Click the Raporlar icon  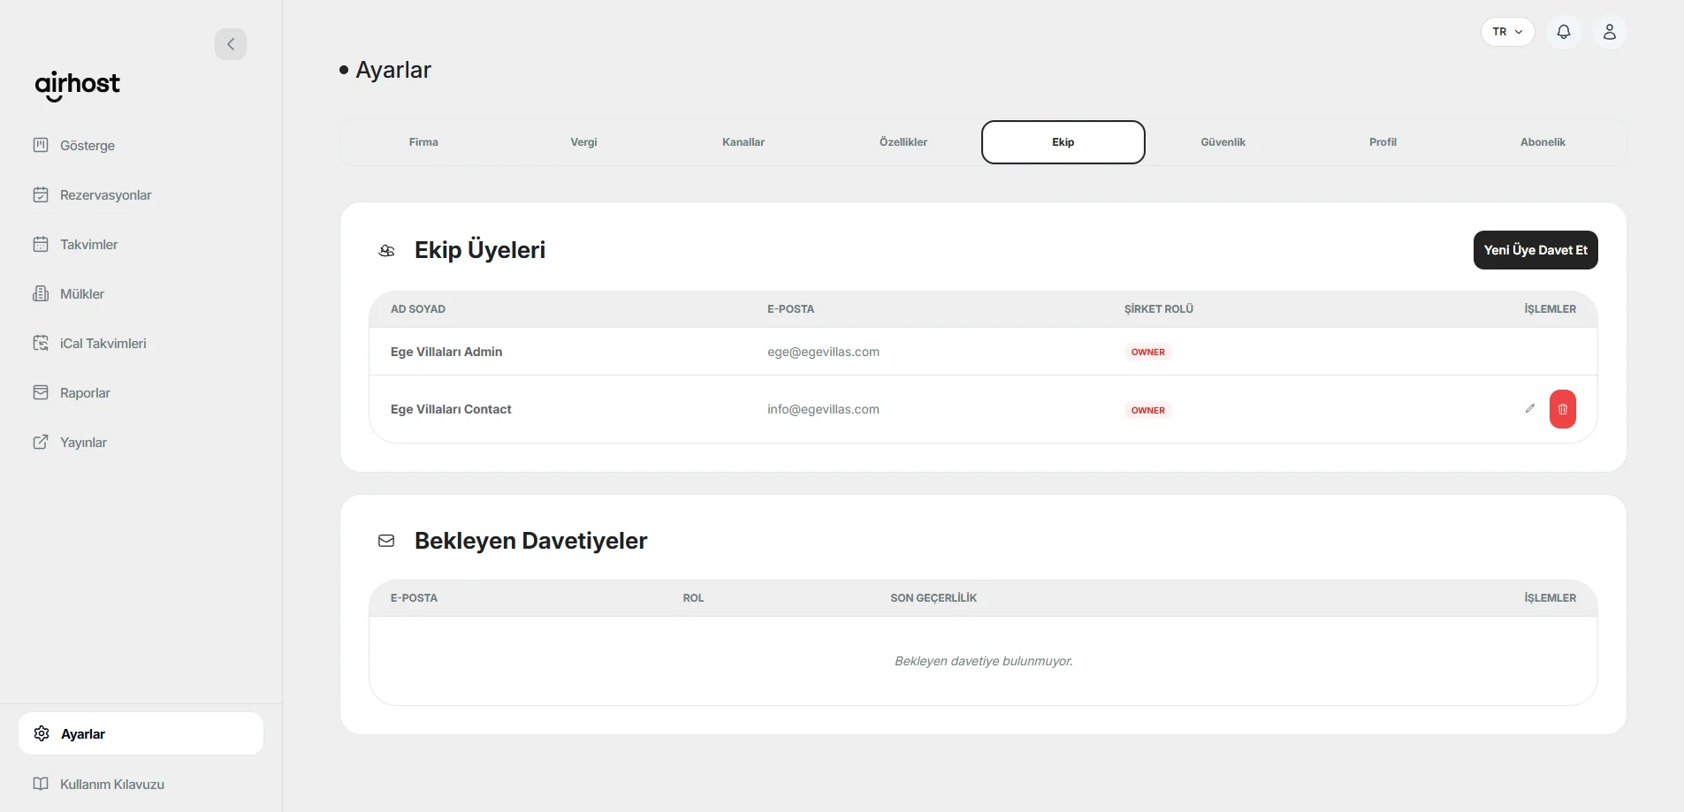coord(41,392)
